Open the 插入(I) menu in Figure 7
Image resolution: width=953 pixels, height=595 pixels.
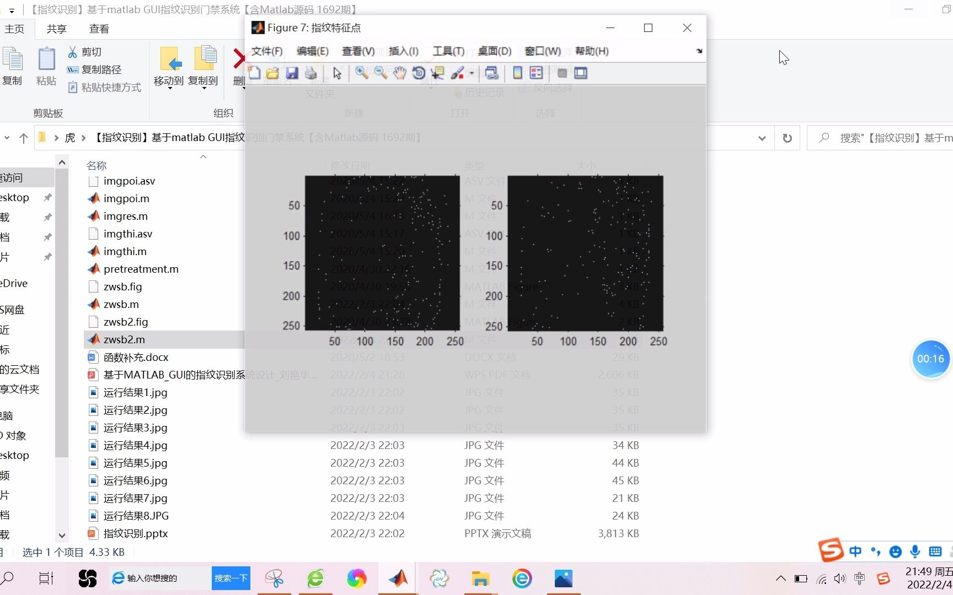[403, 51]
